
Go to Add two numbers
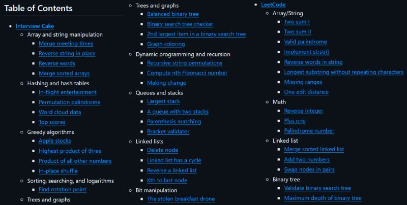coord(307,160)
